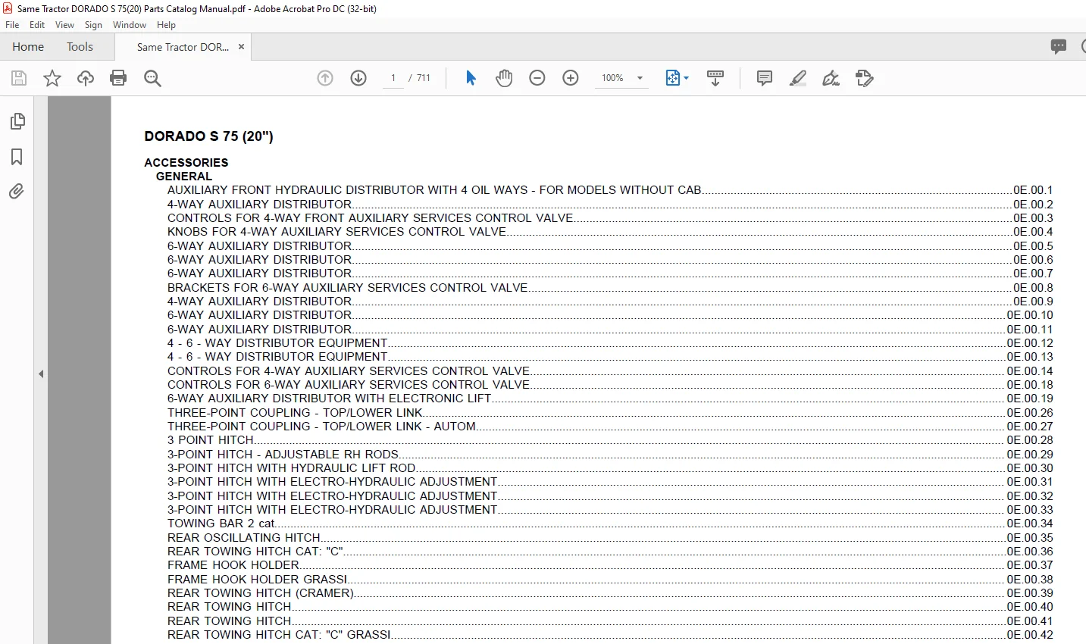Click the REAR OSCILLATING HITCH entry
The height and width of the screenshot is (644, 1086).
click(244, 538)
